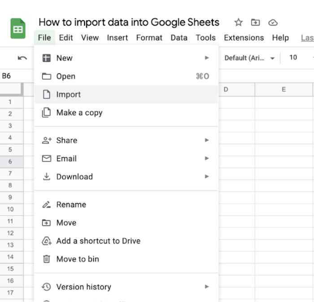Open the last edit link
The width and height of the screenshot is (314, 302).
(x=307, y=37)
